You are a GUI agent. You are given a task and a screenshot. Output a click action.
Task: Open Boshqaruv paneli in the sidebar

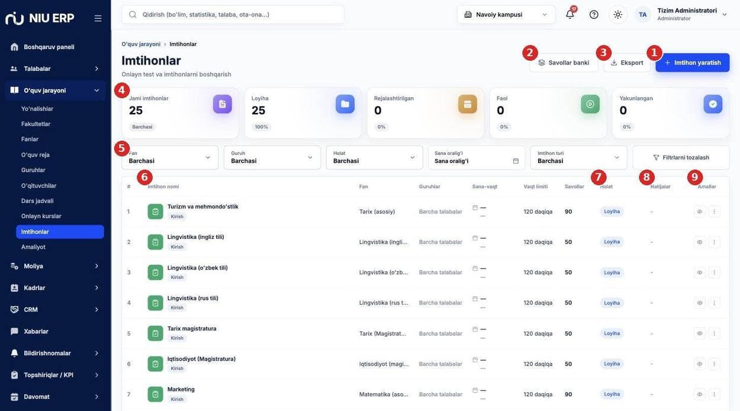(55, 47)
